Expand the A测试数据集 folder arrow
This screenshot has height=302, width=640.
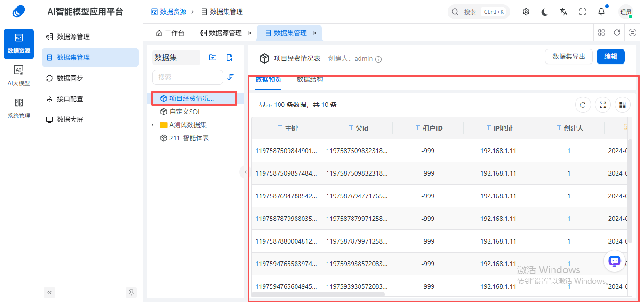point(152,125)
